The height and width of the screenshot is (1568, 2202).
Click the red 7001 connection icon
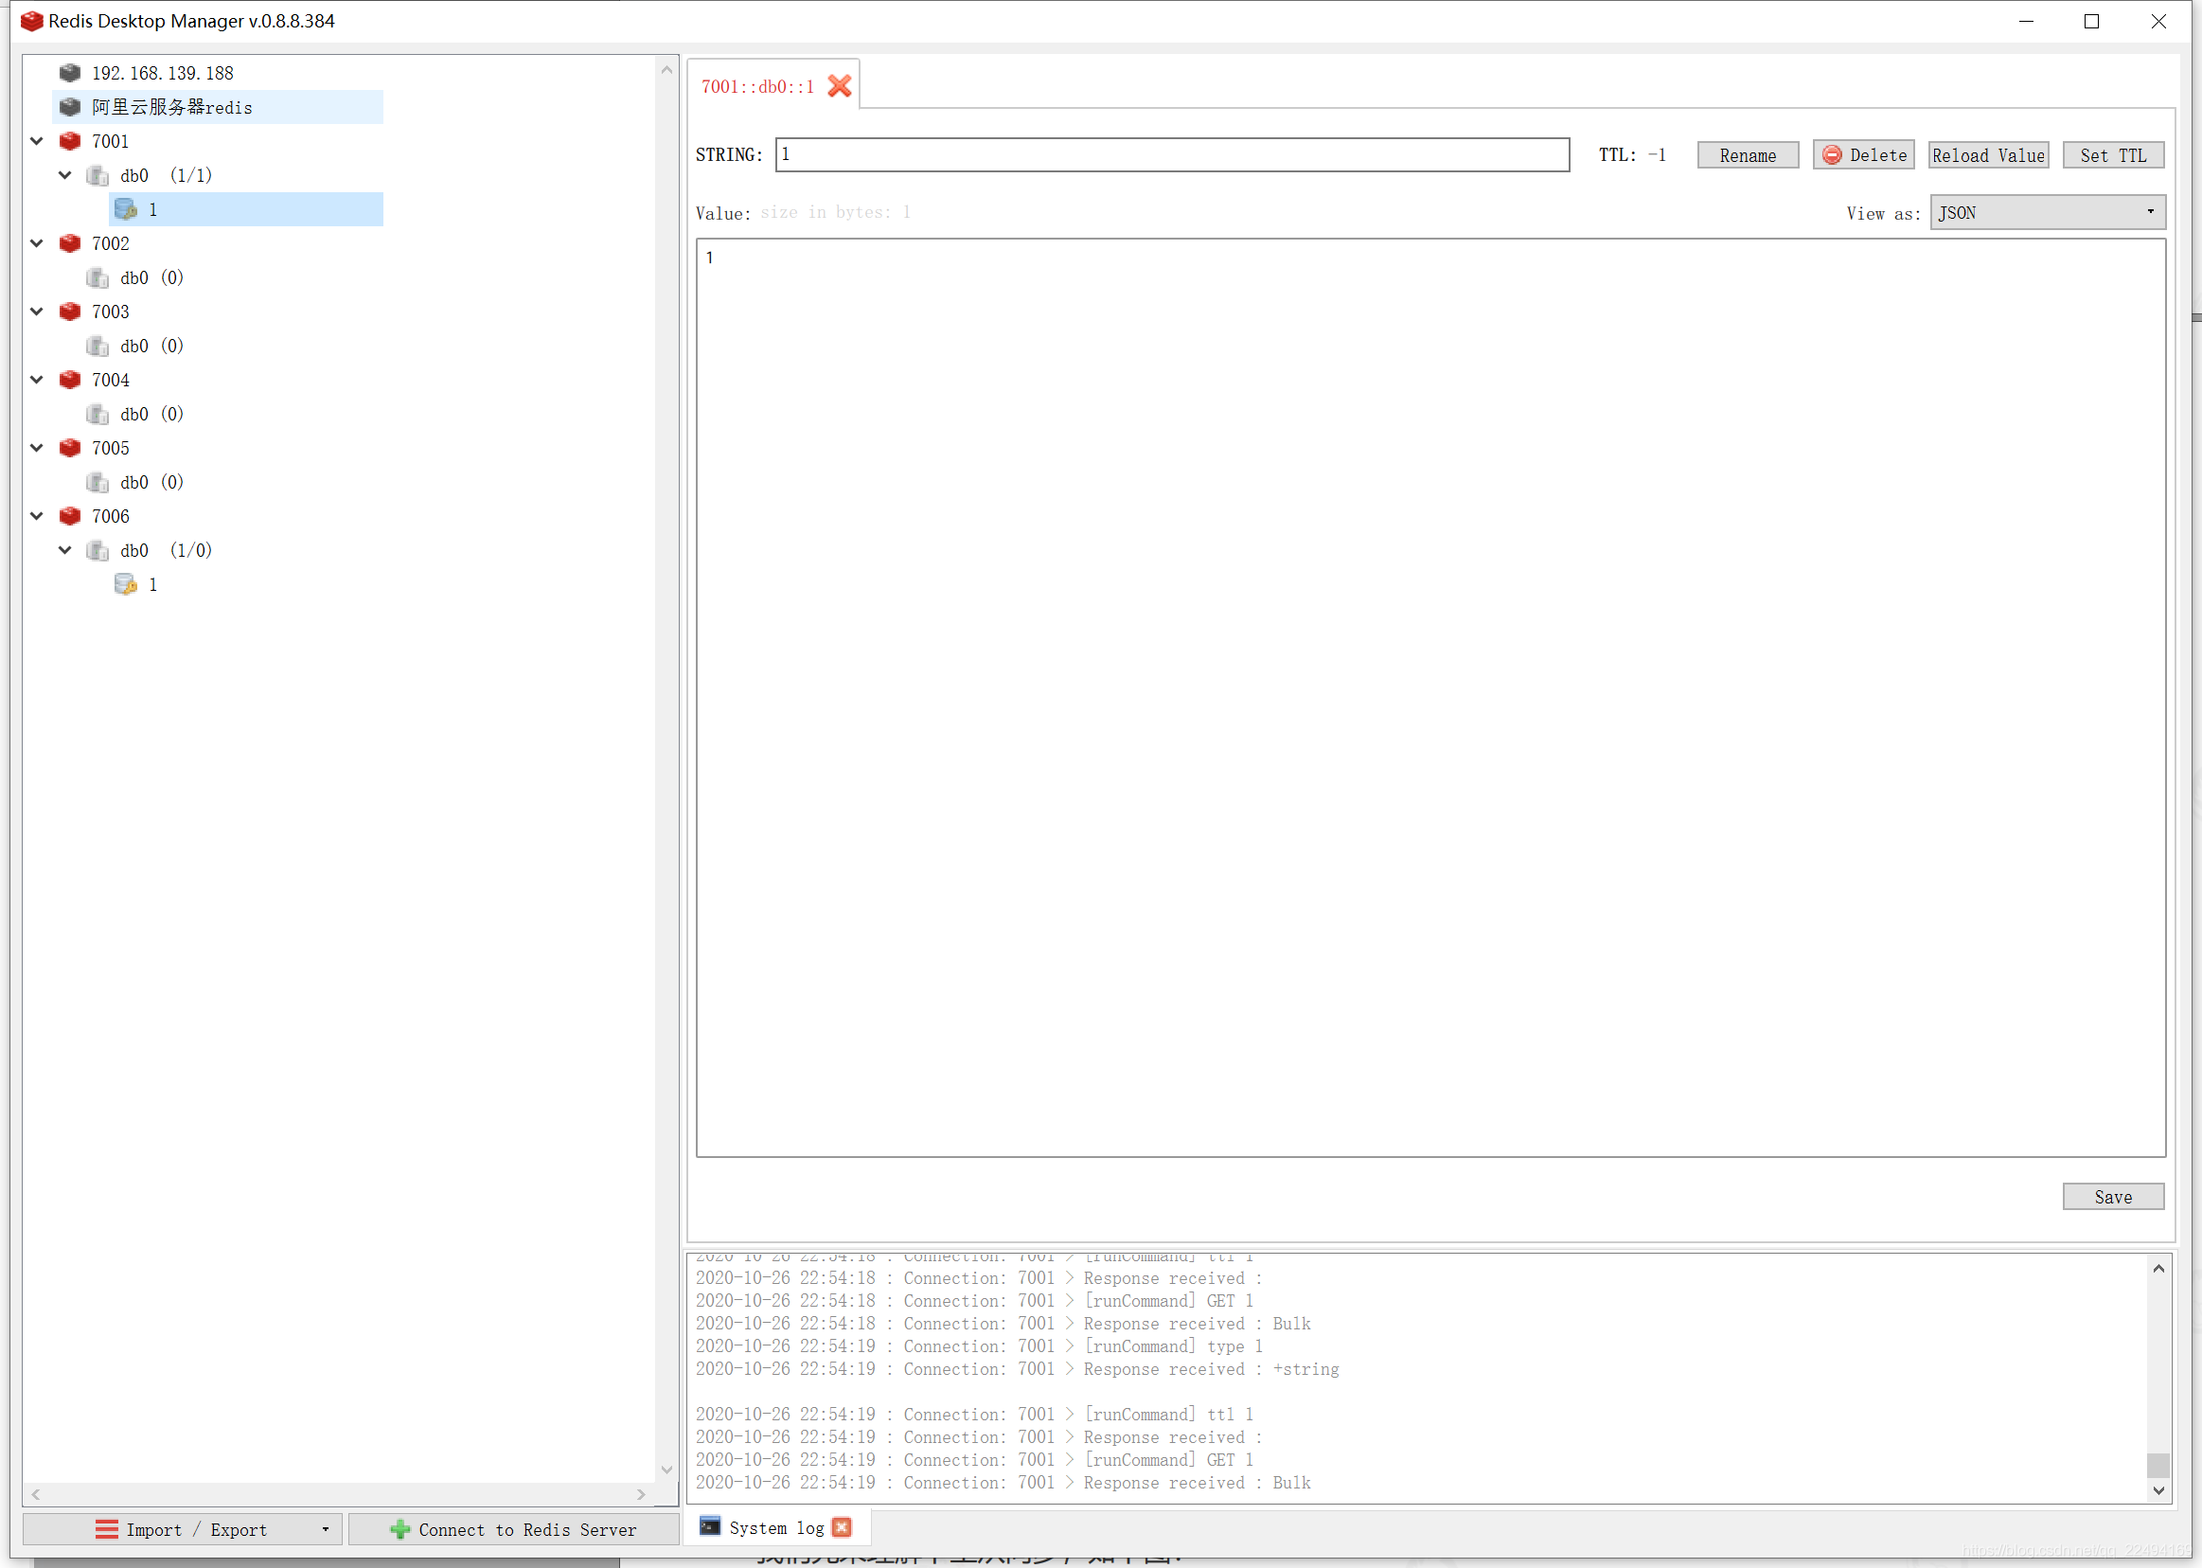[69, 141]
